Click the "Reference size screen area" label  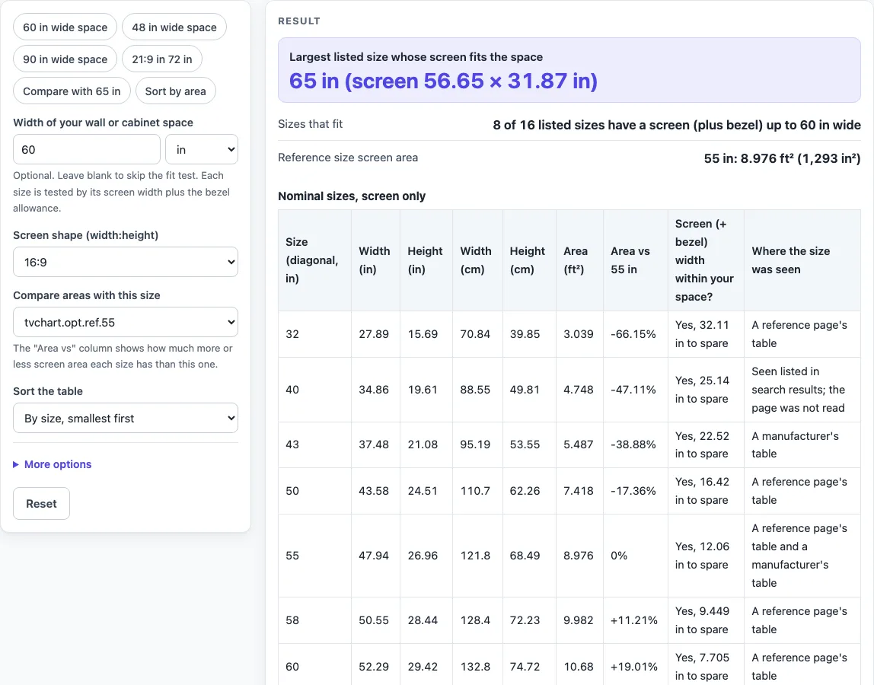tap(348, 158)
